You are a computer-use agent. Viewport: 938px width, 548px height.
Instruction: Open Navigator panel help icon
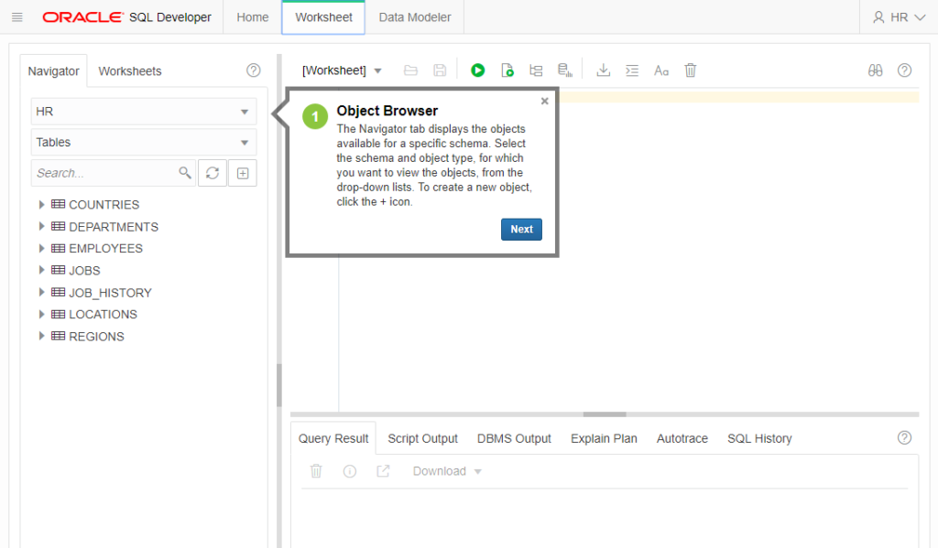click(254, 70)
